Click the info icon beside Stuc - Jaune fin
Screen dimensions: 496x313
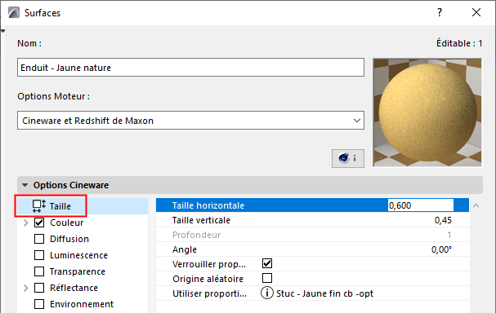point(266,293)
